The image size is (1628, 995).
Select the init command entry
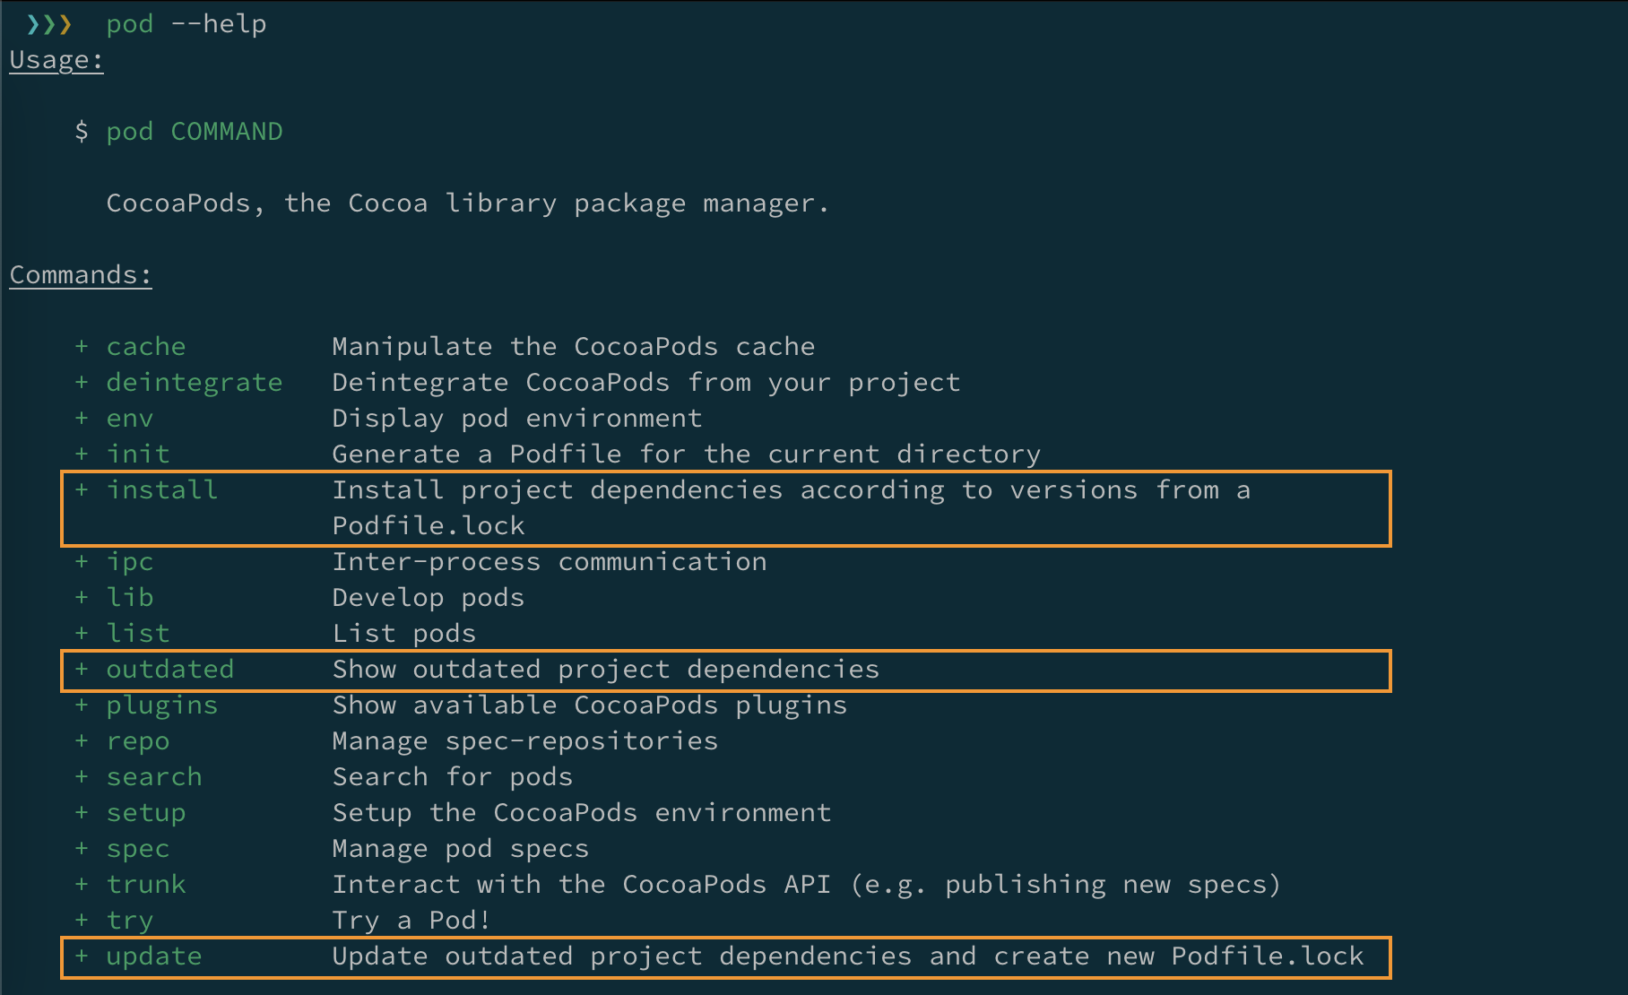click(x=138, y=454)
